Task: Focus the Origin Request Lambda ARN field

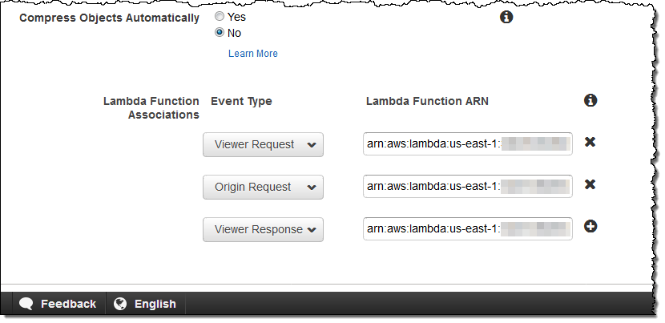Action: (x=467, y=186)
